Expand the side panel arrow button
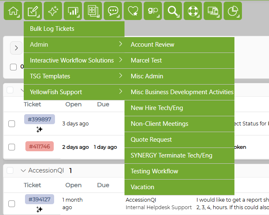The width and height of the screenshot is (269, 215). click(x=16, y=48)
